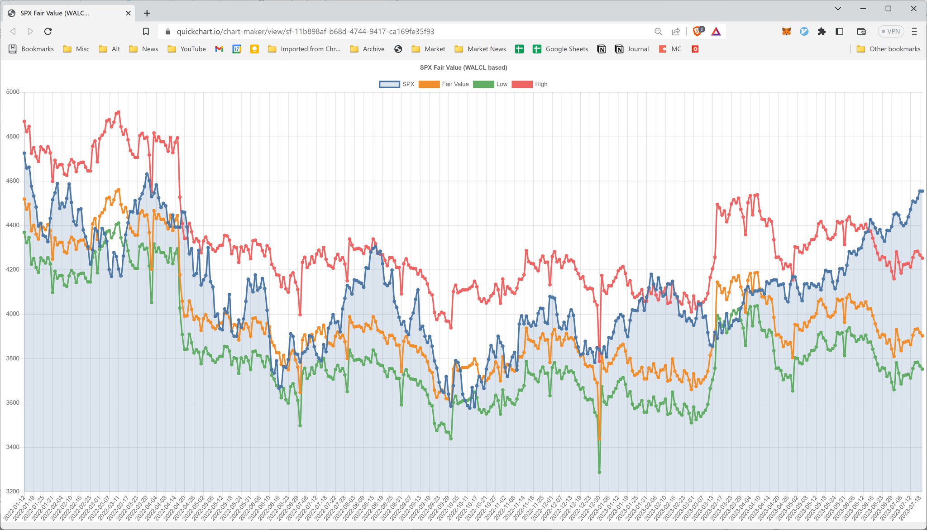Click the MetaMask fox extension icon

click(786, 31)
